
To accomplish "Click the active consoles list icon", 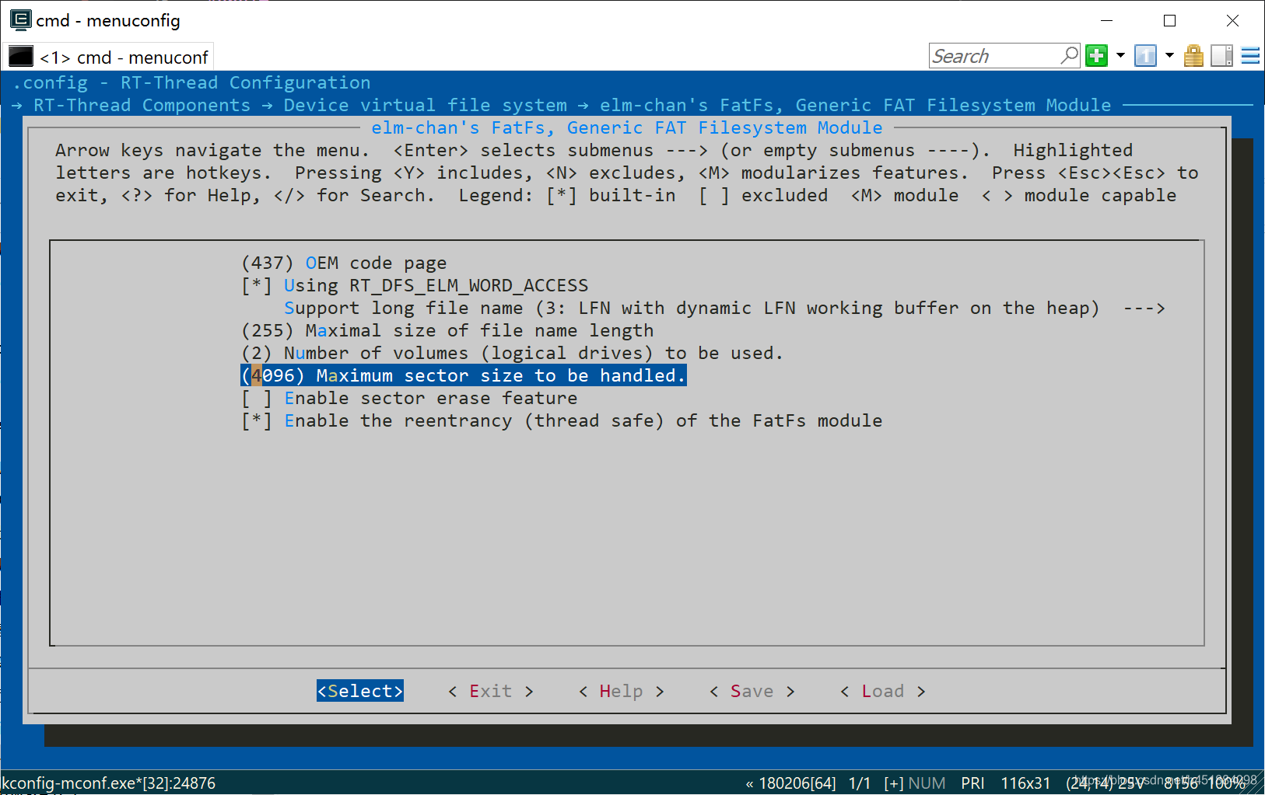I will [1145, 56].
